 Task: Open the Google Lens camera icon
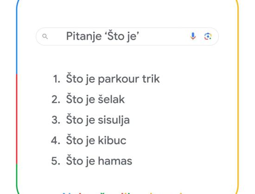point(208,36)
